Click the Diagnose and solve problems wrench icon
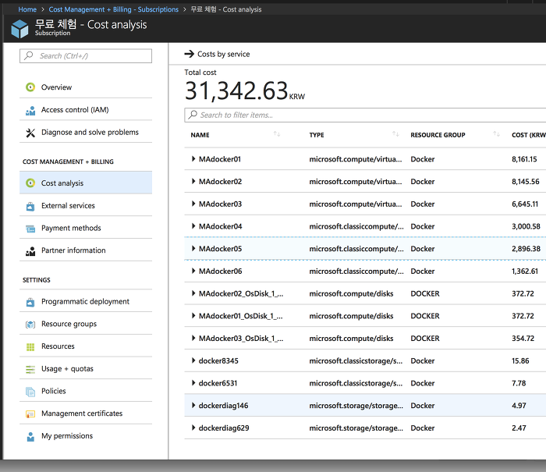Viewport: 546px width, 472px height. 30,133
